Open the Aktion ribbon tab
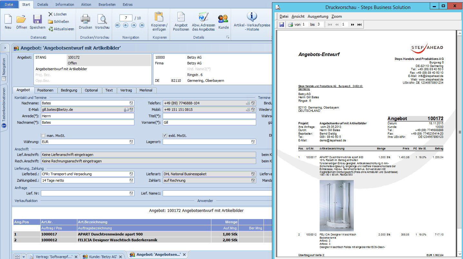463x259 pixels. (x=86, y=5)
